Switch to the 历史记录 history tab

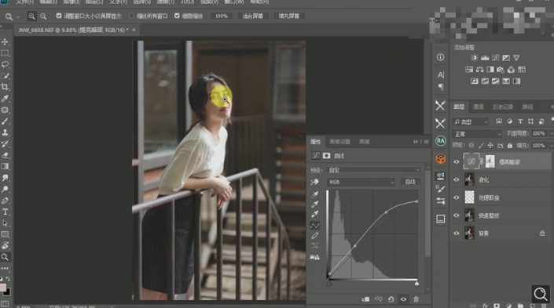pos(503,107)
